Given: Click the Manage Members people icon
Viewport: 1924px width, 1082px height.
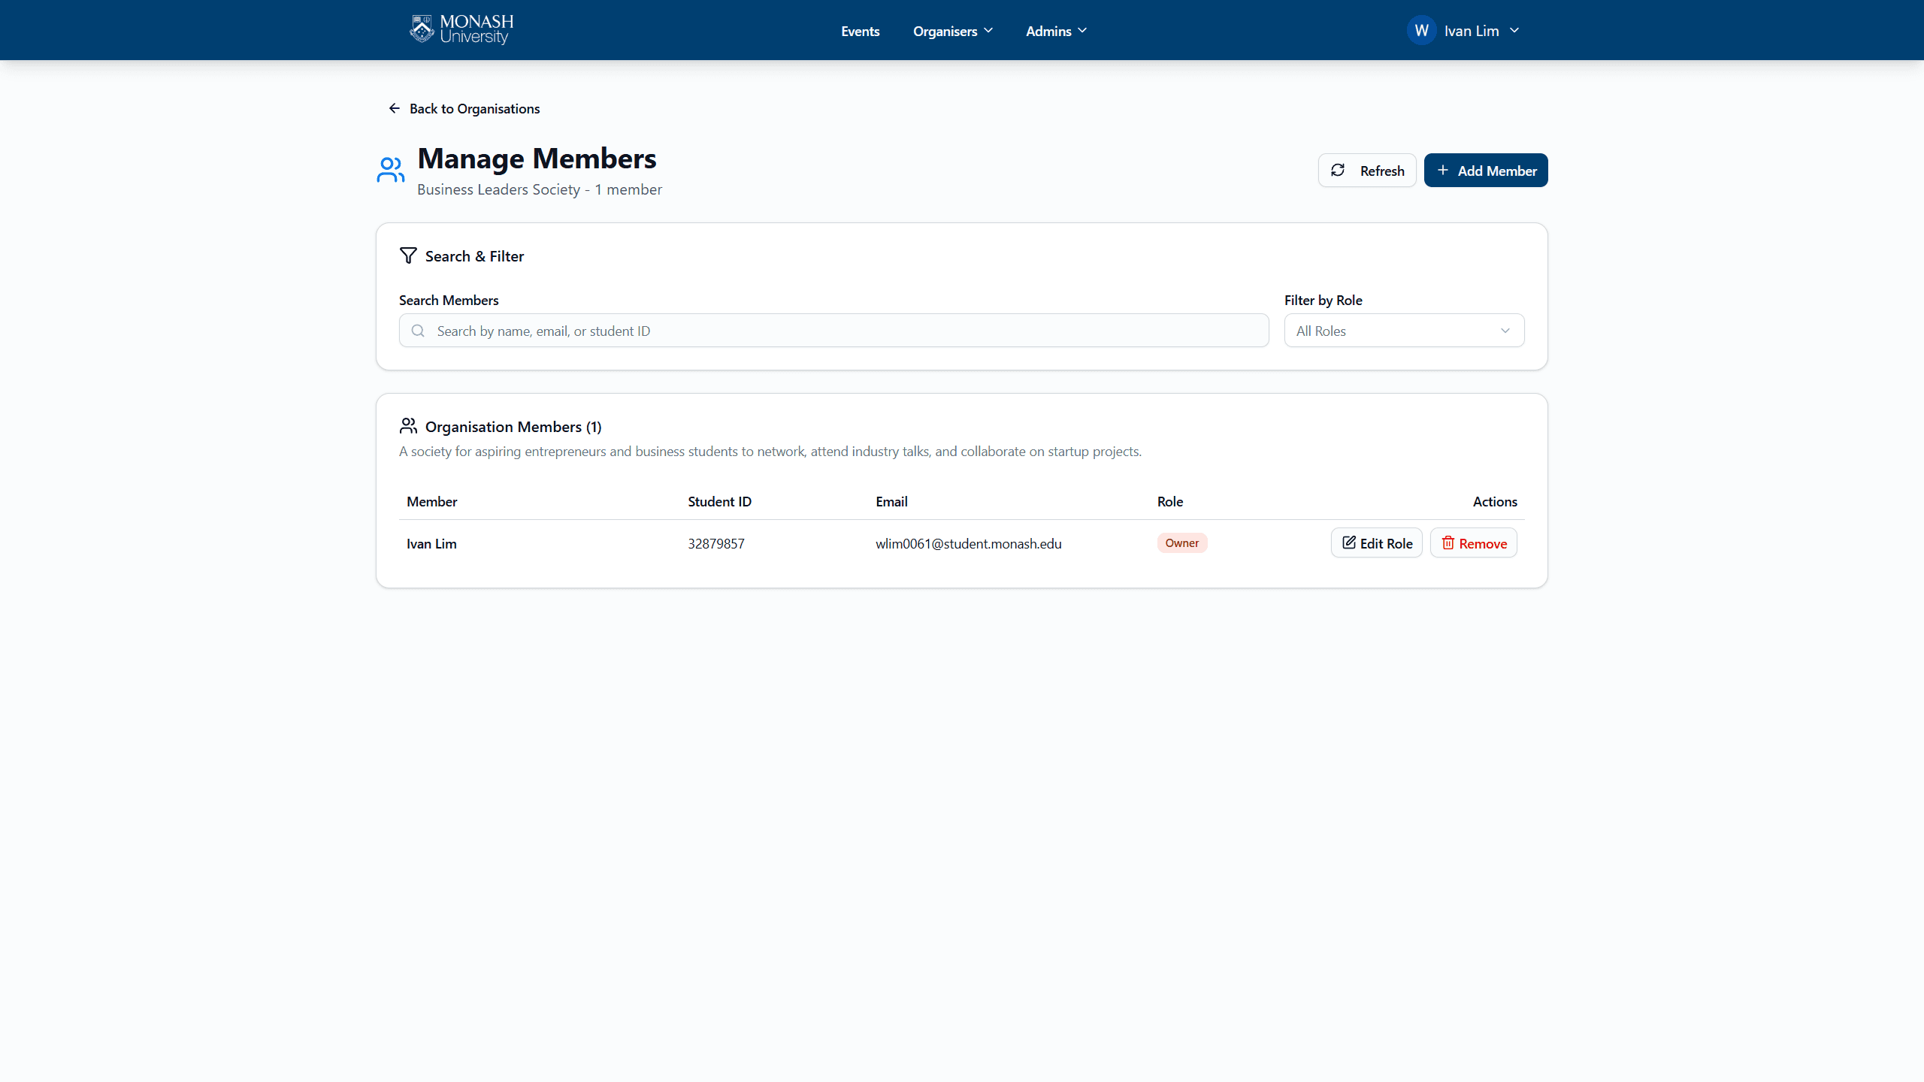Looking at the screenshot, I should (x=391, y=170).
